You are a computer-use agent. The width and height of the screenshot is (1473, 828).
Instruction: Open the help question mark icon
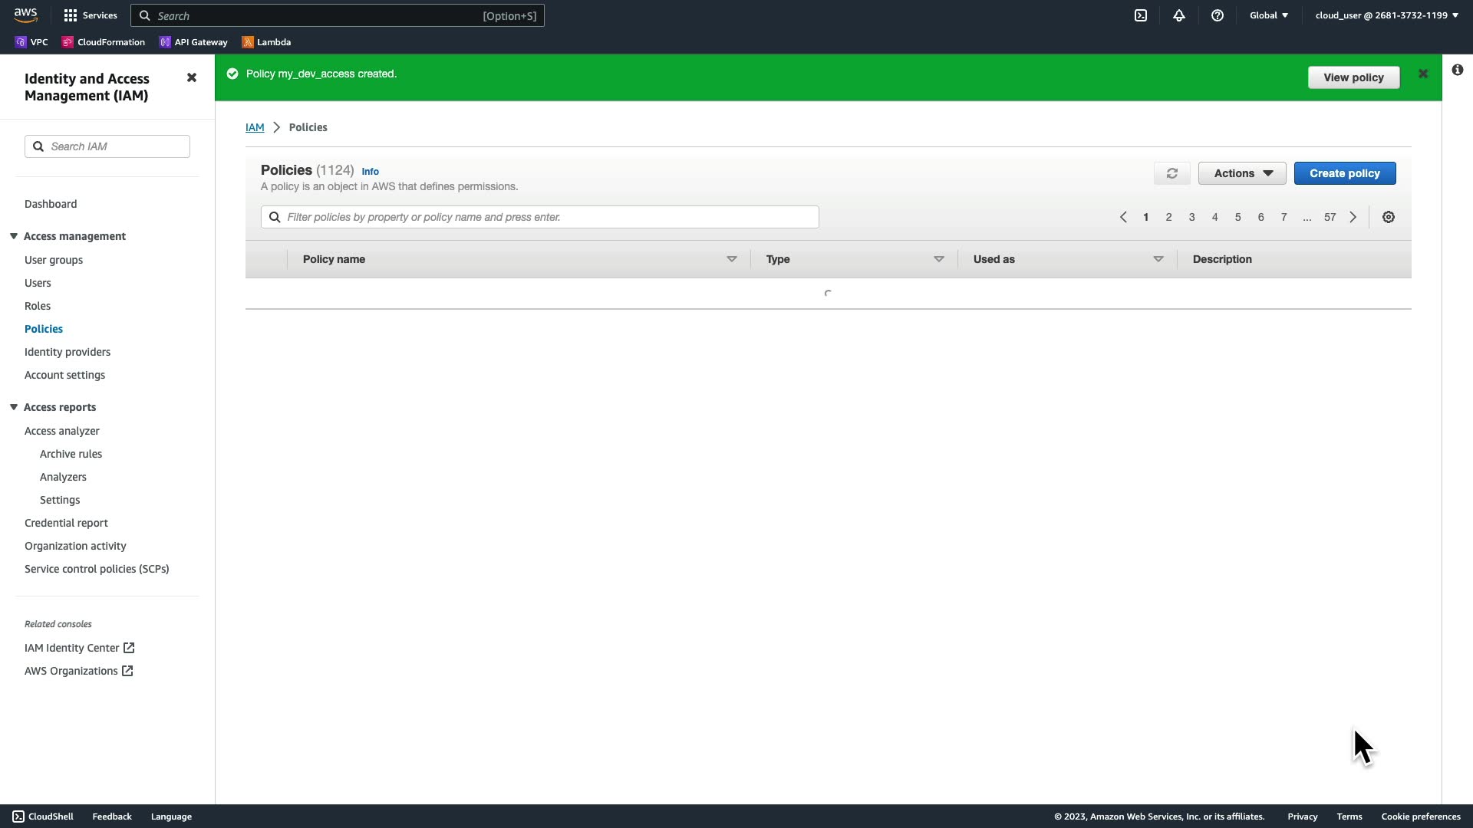tap(1218, 15)
